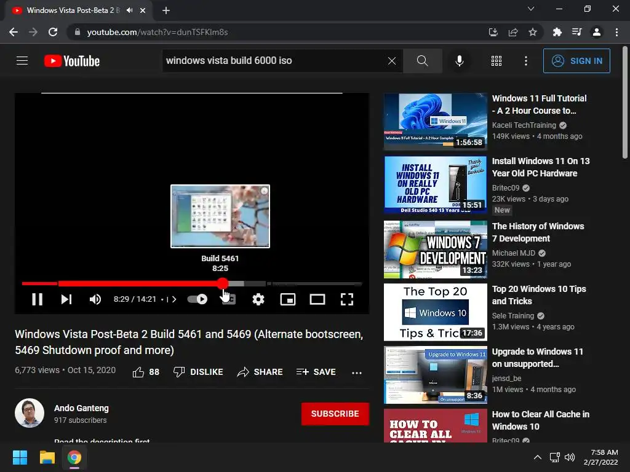Run search with magnifier button
Screen dimensions: 630x472
(x=422, y=61)
